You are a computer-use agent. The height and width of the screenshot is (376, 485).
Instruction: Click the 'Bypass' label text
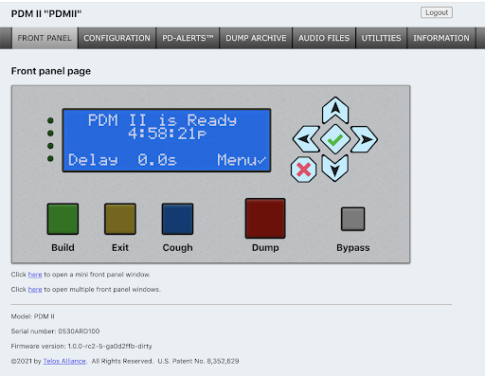point(353,248)
